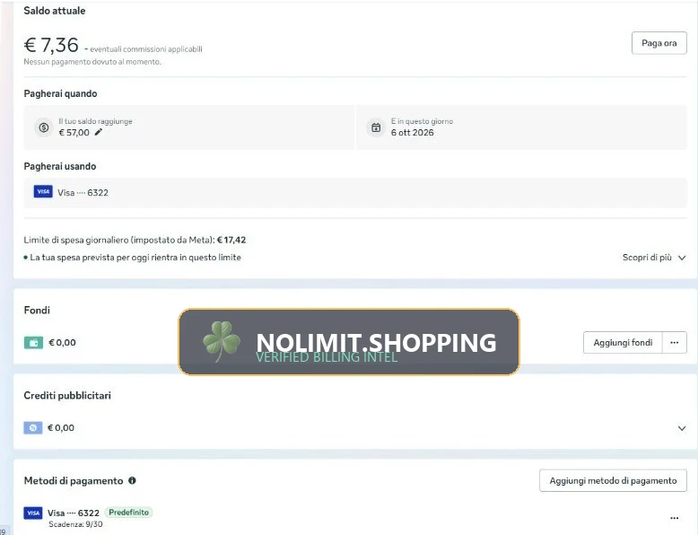Edit the € 57,00 threshold pencil icon
Image resolution: width=698 pixels, height=535 pixels.
tap(99, 132)
